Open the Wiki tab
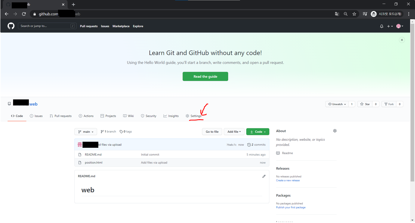Screen dimensions: 415x223 (x=128, y=116)
